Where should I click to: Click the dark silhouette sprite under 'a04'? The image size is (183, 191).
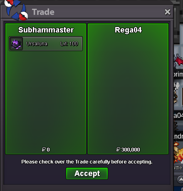[176, 127]
